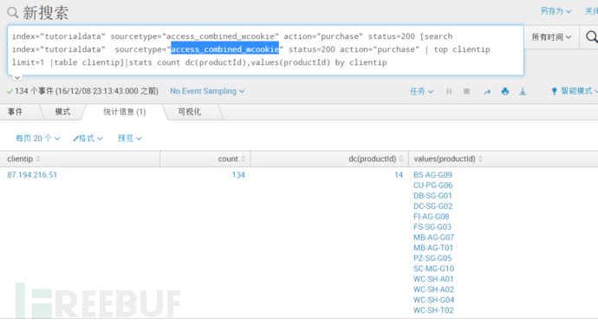
Task: Sort by values(productId) sort icon
Action: (x=480, y=159)
